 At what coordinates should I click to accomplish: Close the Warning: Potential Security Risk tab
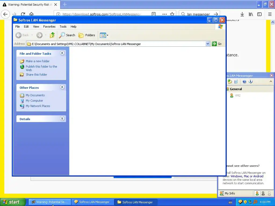(x=56, y=5)
